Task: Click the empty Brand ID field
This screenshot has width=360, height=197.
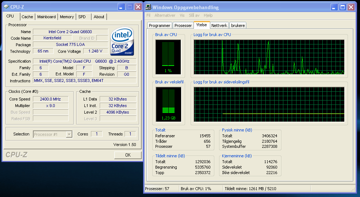Action: [102, 38]
